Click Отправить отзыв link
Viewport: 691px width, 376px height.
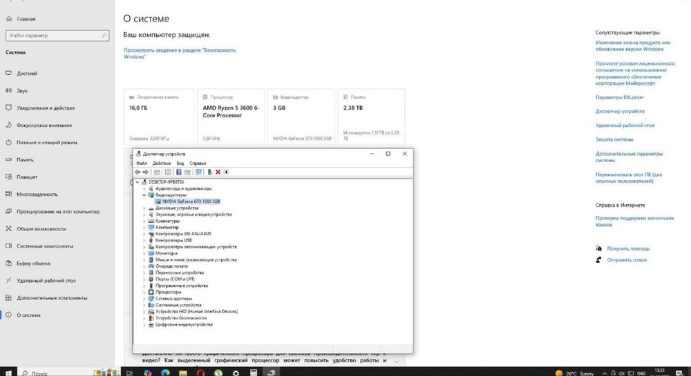click(626, 260)
